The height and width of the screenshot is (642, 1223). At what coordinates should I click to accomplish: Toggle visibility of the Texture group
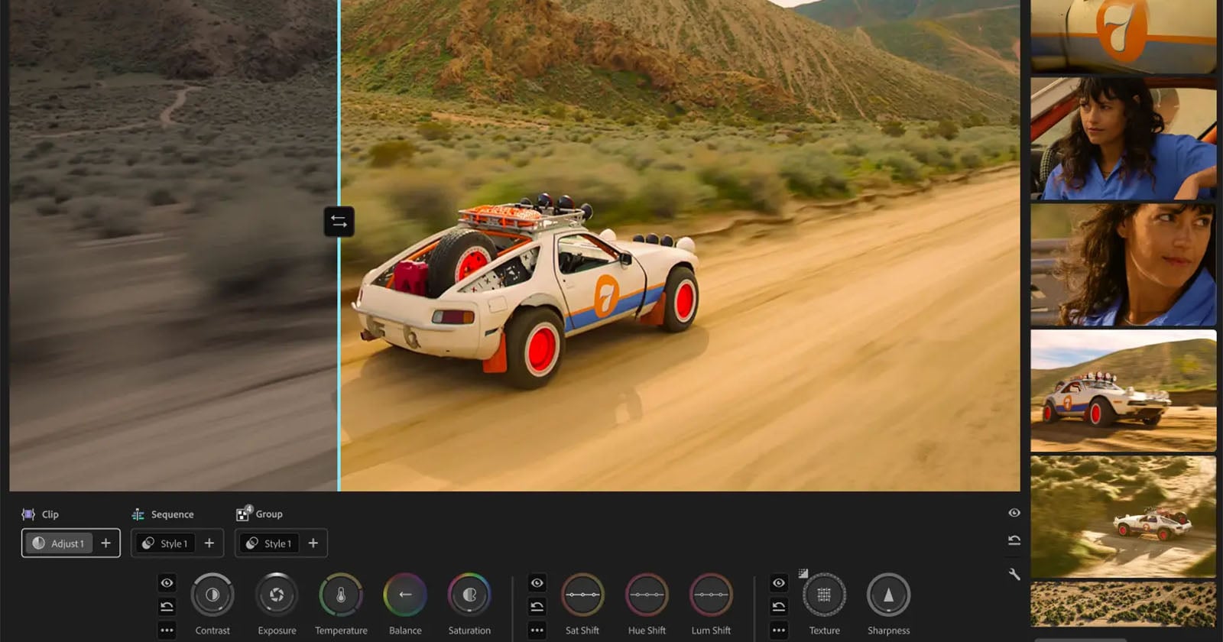(779, 583)
